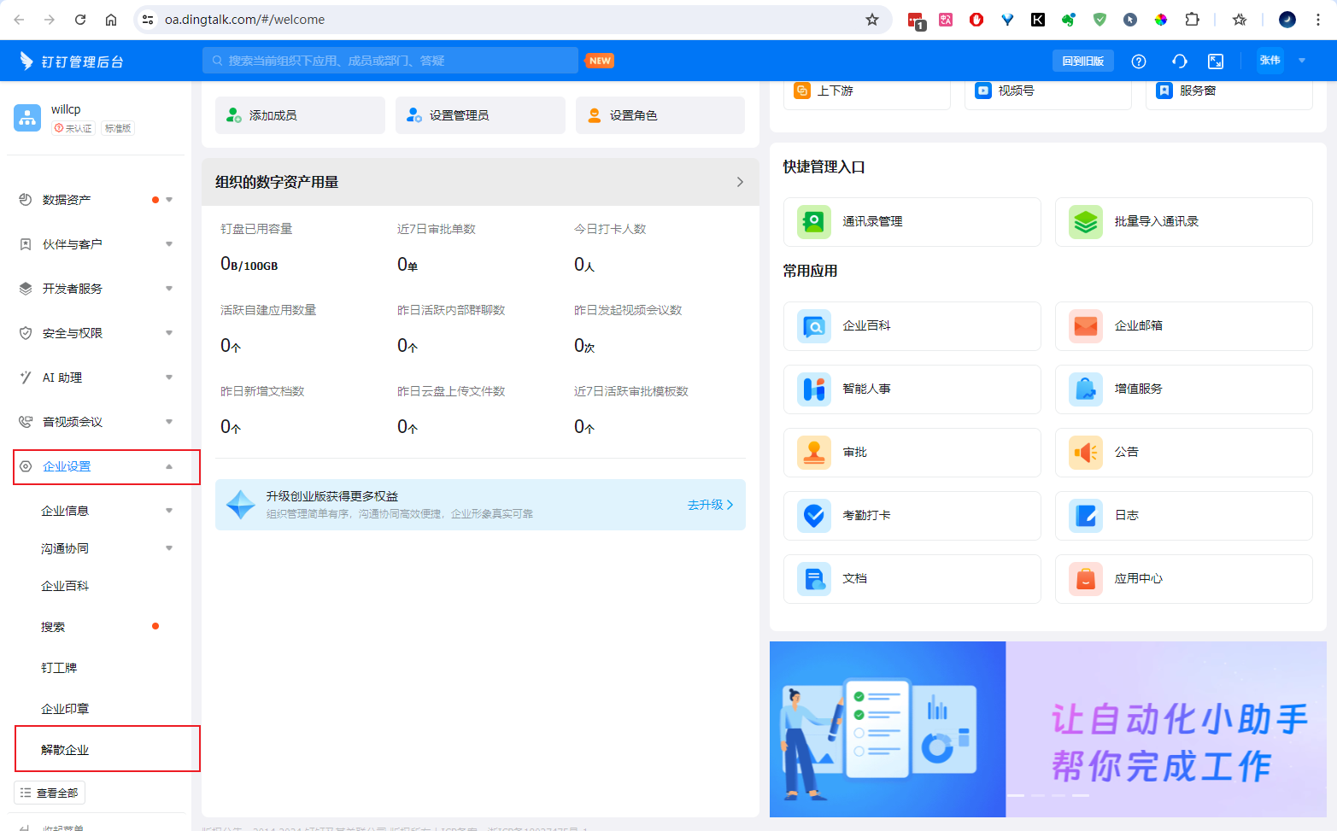
Task: Open the 考勤打卡 checkmark icon
Action: [813, 516]
